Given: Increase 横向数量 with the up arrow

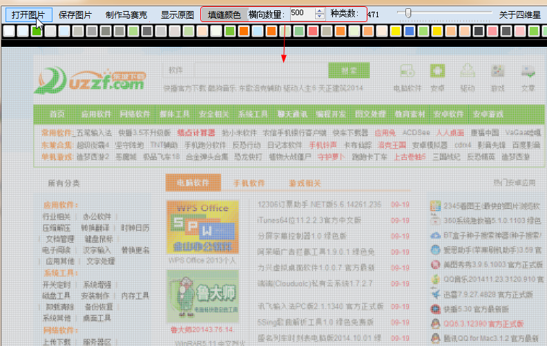Looking at the screenshot, I should click(x=320, y=11).
